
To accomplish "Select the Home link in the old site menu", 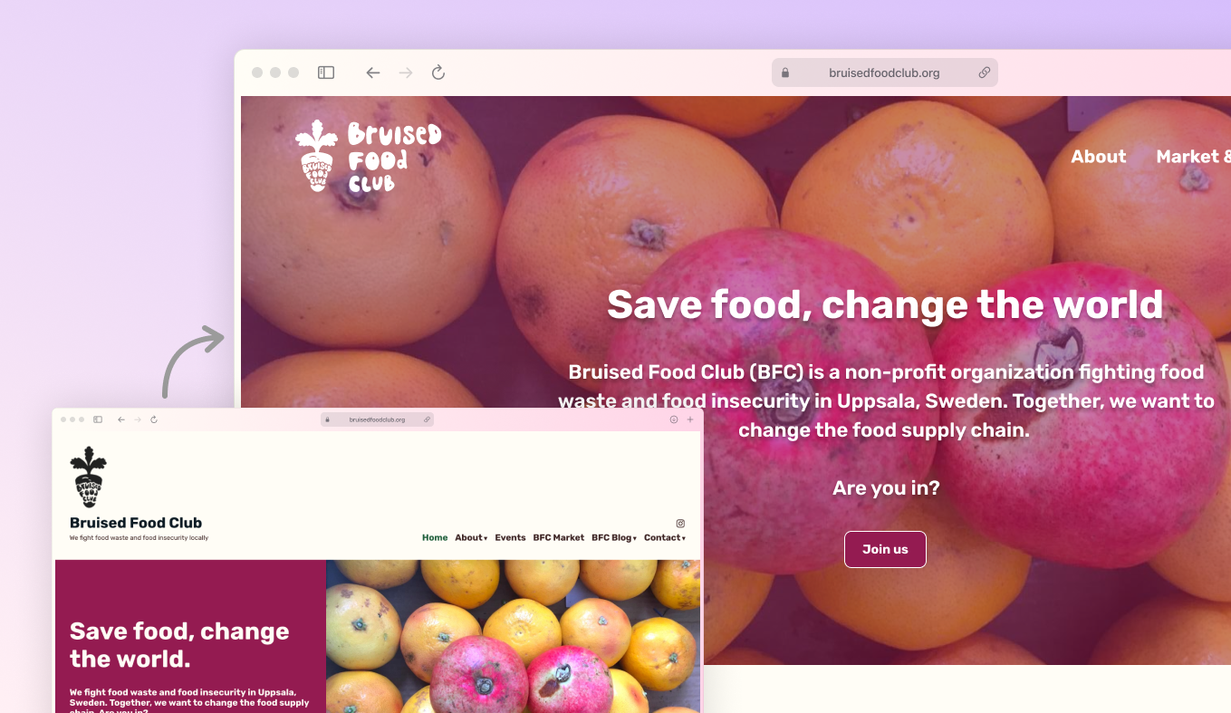I will tap(435, 538).
